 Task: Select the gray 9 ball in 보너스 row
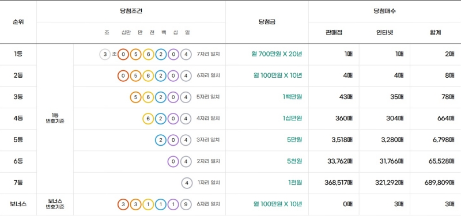click(186, 204)
